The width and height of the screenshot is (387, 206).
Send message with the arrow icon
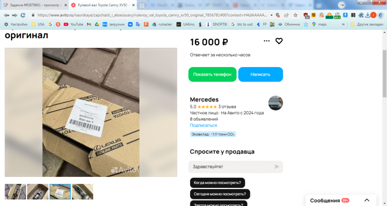point(277,167)
